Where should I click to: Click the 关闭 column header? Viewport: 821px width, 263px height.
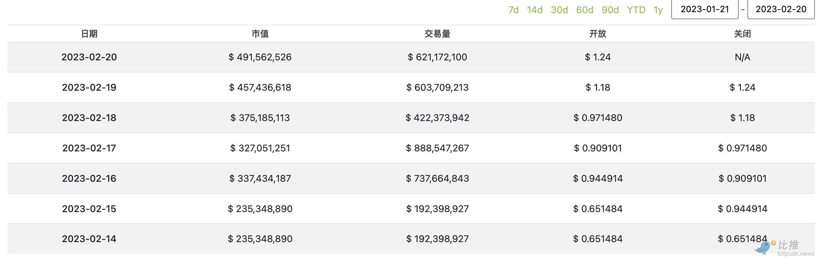[x=742, y=34]
